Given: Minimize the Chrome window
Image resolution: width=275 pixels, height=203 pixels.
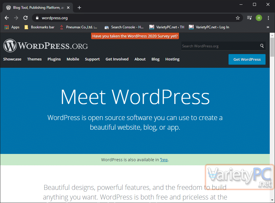Looking at the screenshot, I should click(x=241, y=5).
